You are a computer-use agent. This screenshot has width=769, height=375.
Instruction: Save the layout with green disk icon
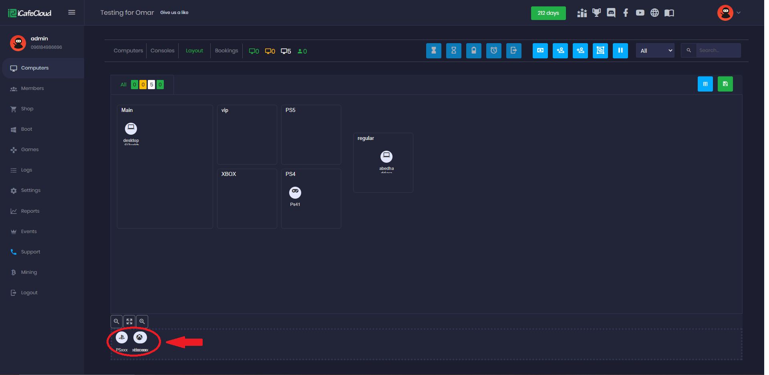coord(725,84)
